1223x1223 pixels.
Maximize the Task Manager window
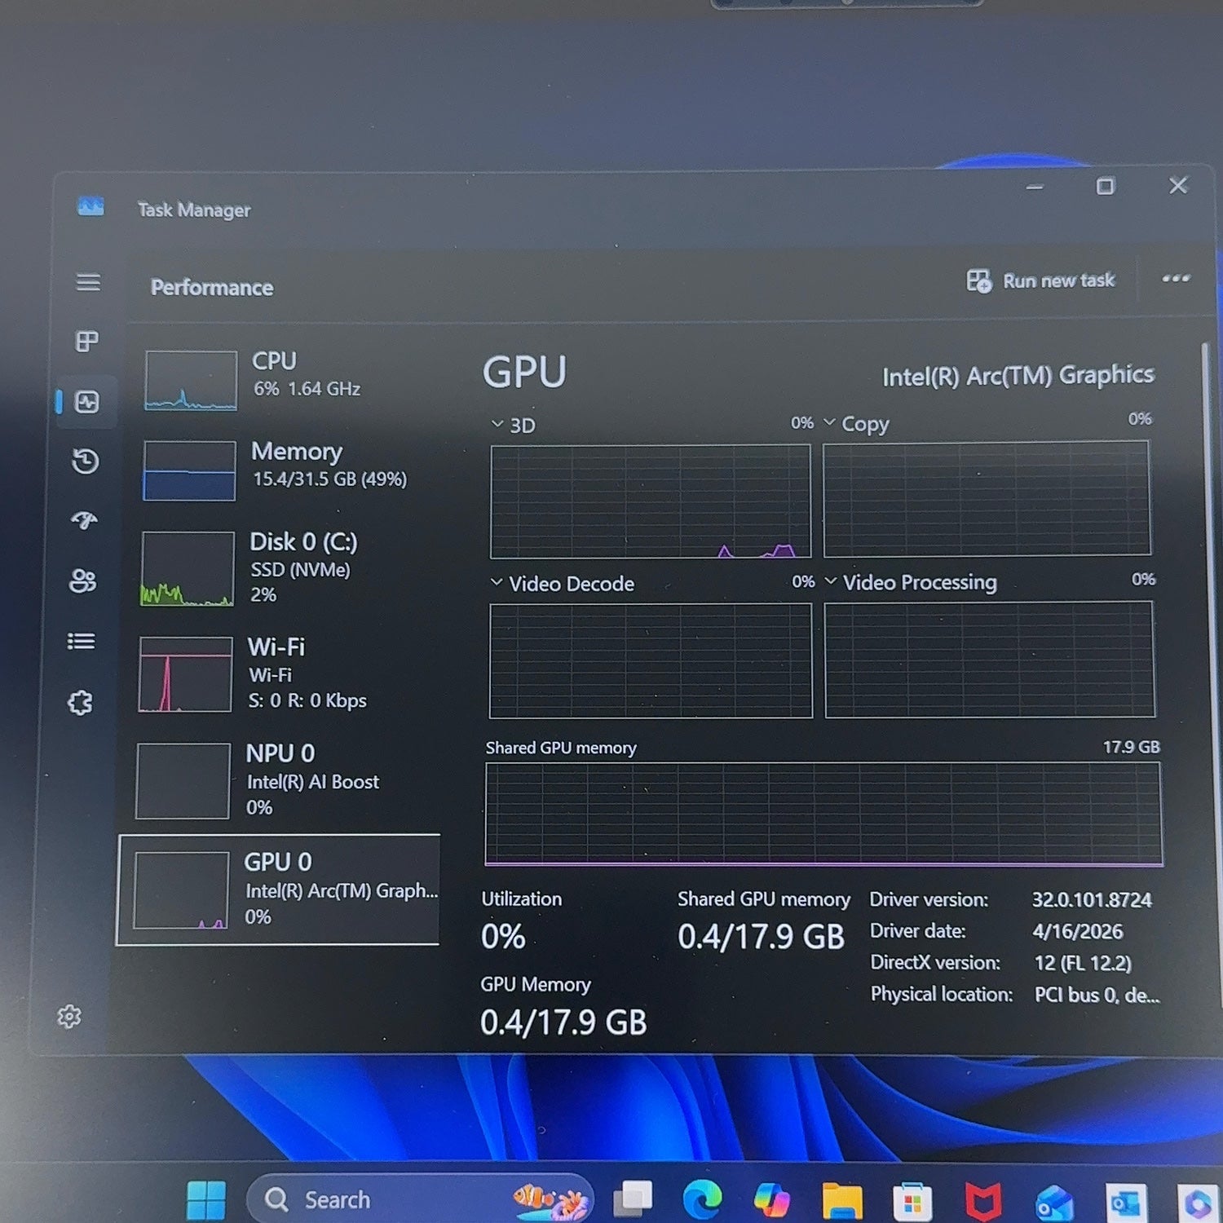tap(1106, 186)
